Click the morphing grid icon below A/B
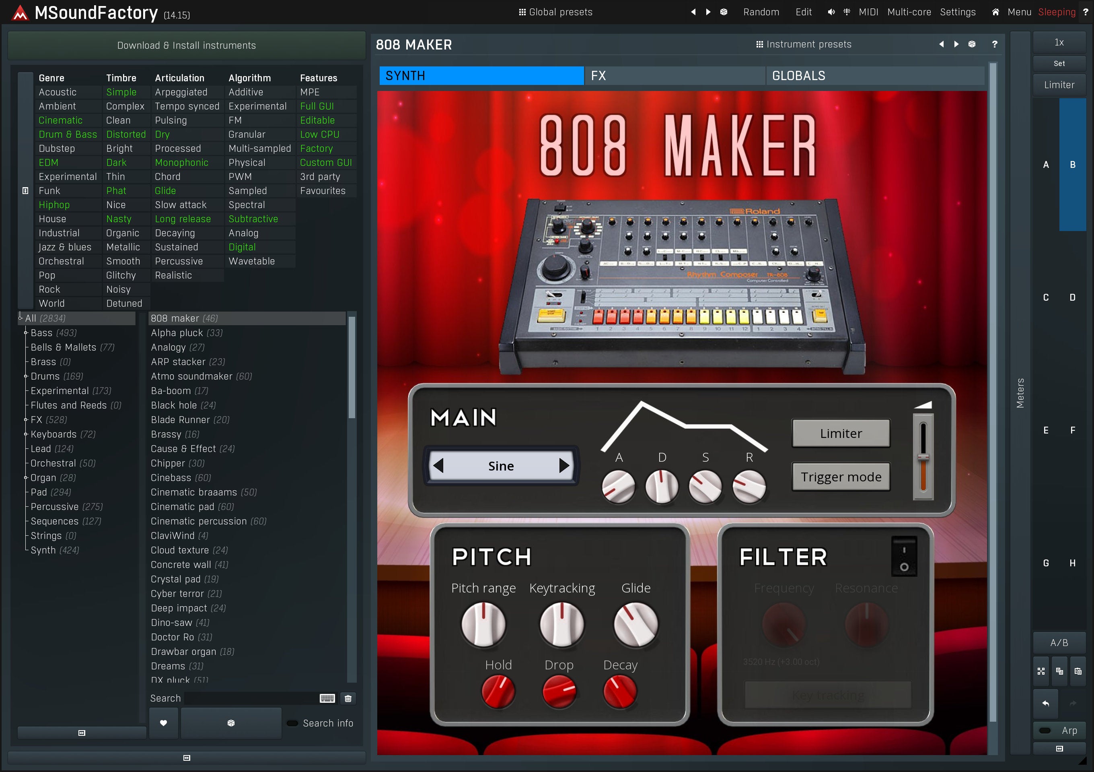 coord(1041,671)
